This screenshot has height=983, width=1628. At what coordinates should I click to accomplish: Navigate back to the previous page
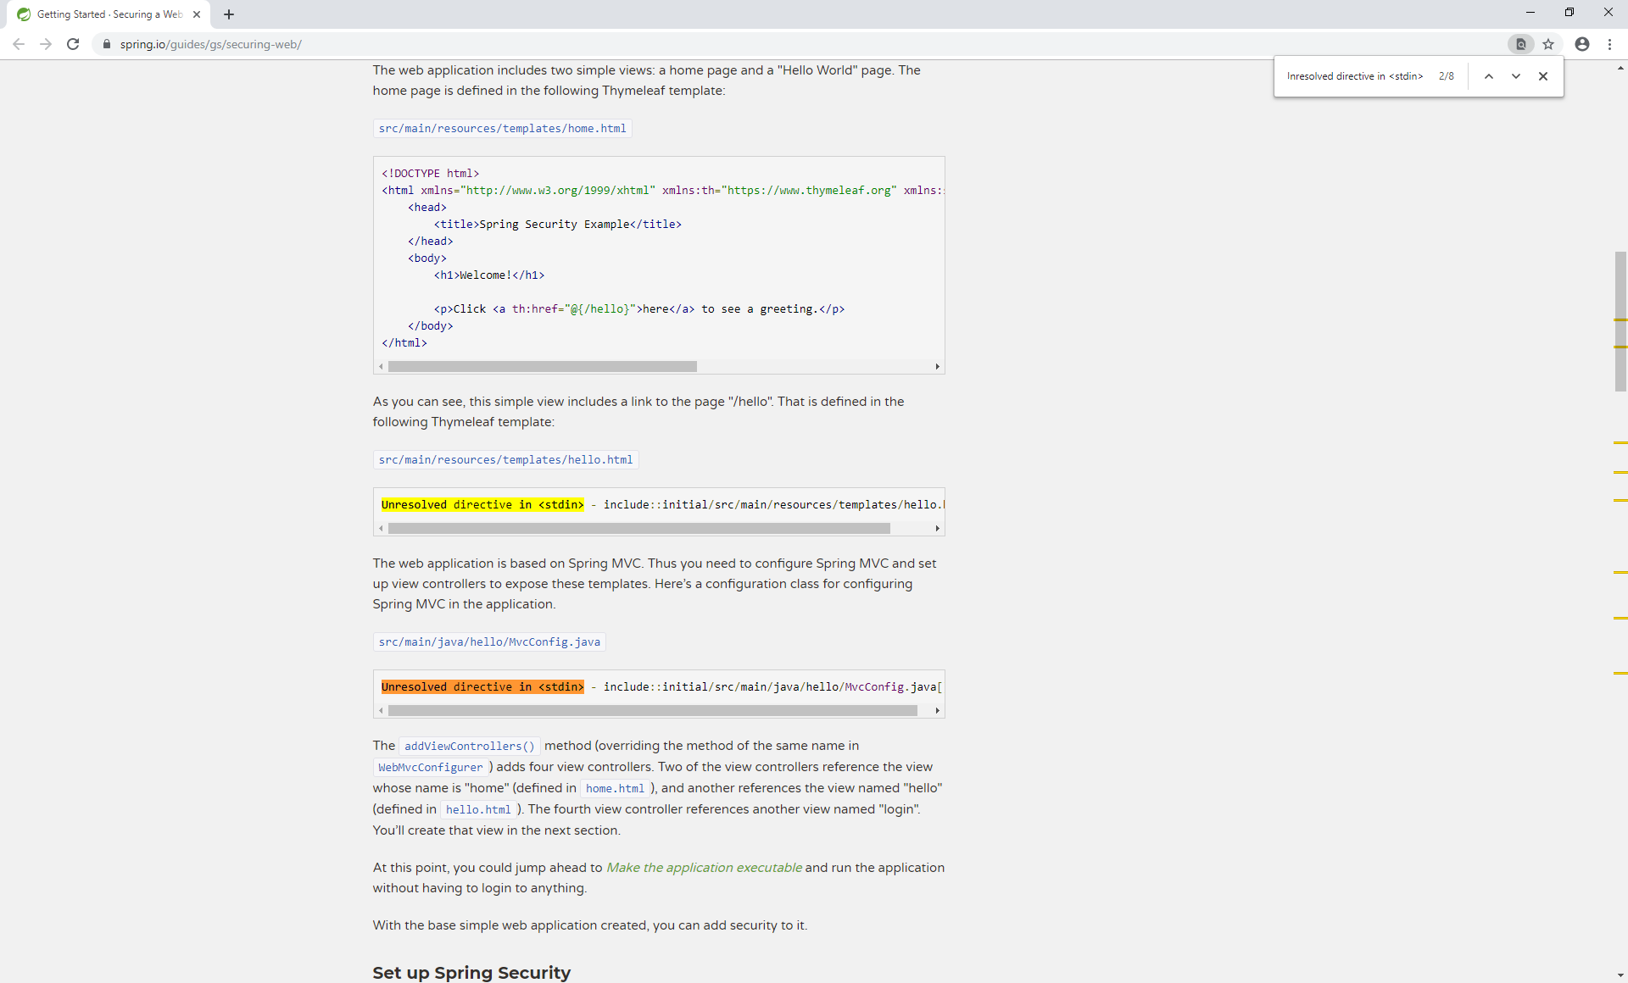click(x=19, y=44)
